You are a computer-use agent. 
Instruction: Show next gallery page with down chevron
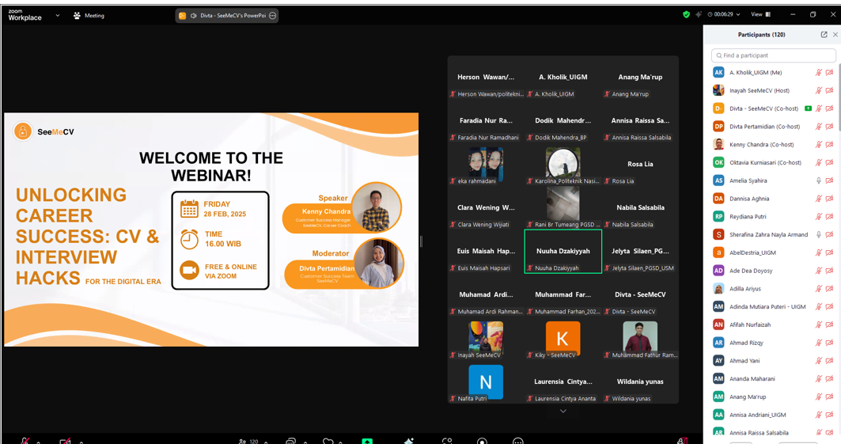(x=563, y=412)
